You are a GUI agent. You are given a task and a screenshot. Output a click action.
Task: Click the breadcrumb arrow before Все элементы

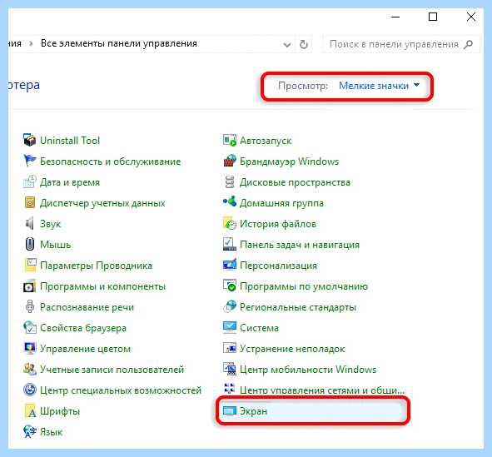coord(31,43)
